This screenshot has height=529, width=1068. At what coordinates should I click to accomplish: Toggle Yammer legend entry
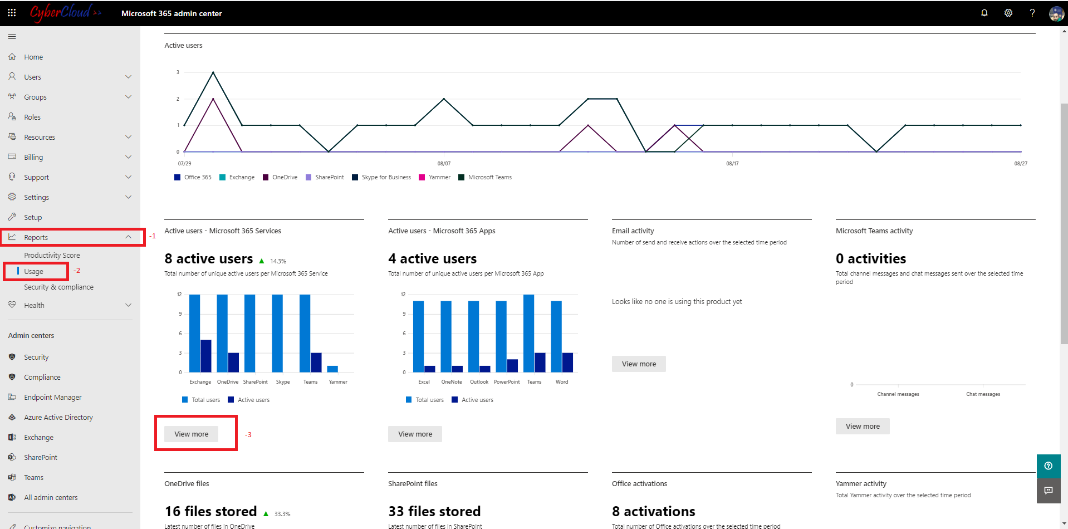[x=435, y=177]
